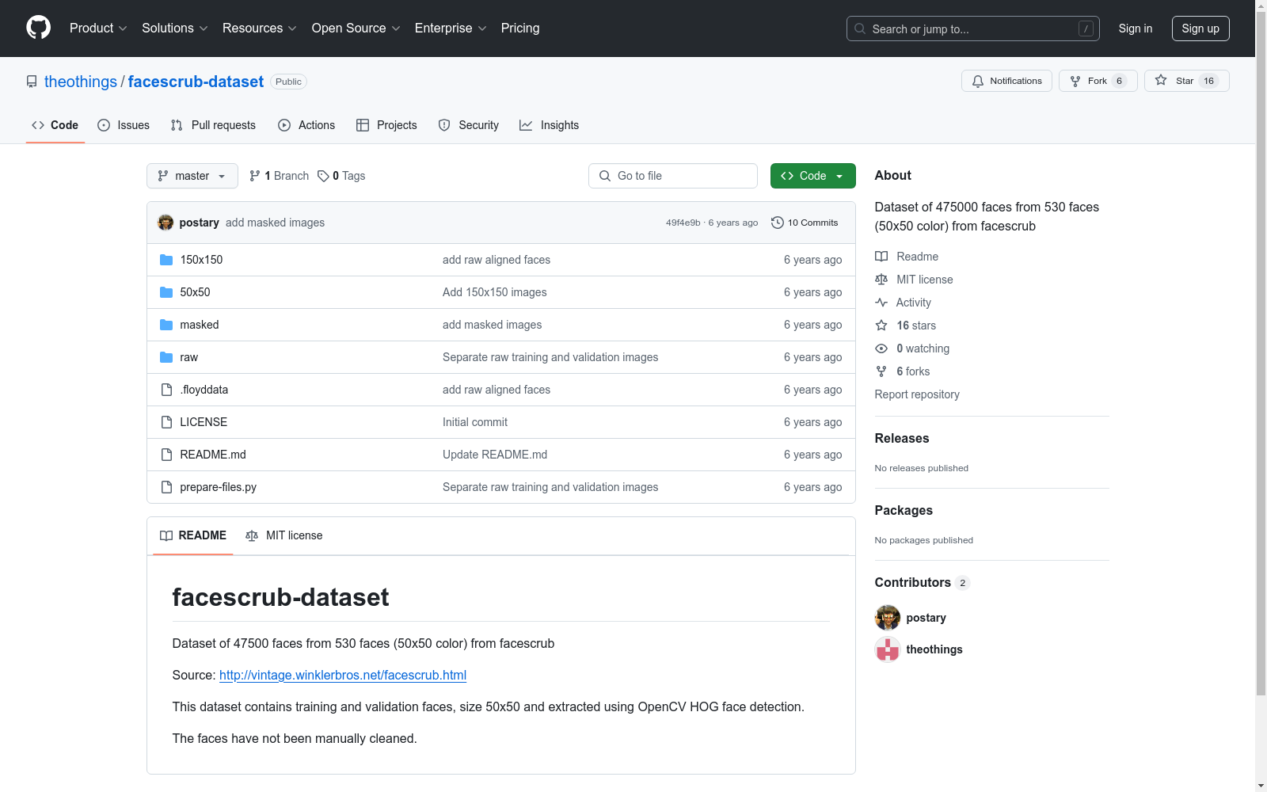Expand the Resources menu

(260, 29)
